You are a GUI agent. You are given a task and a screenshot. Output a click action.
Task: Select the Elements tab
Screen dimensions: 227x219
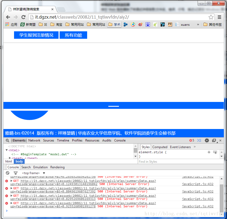(19, 140)
